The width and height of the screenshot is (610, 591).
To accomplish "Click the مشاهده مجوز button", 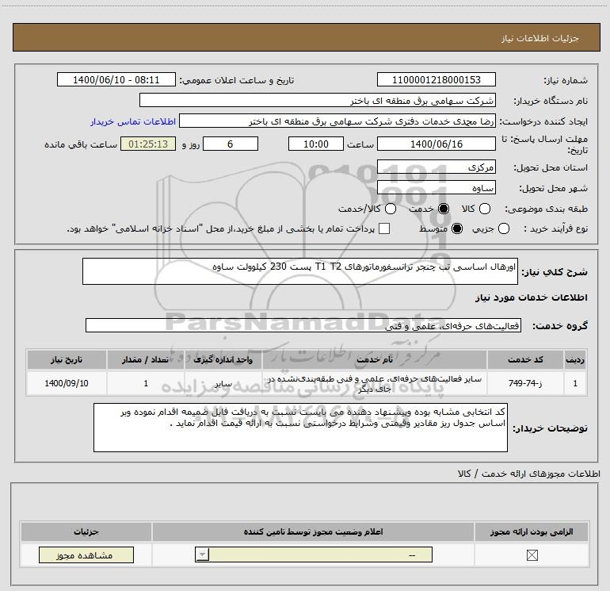I will click(x=86, y=555).
